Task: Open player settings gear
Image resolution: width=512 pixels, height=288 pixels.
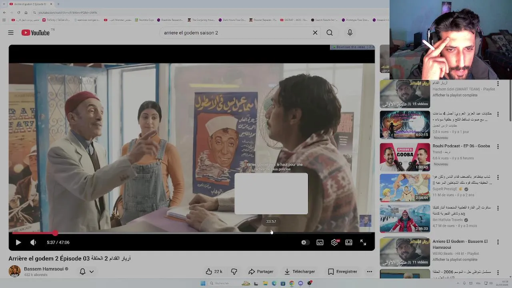Action: coord(334,242)
